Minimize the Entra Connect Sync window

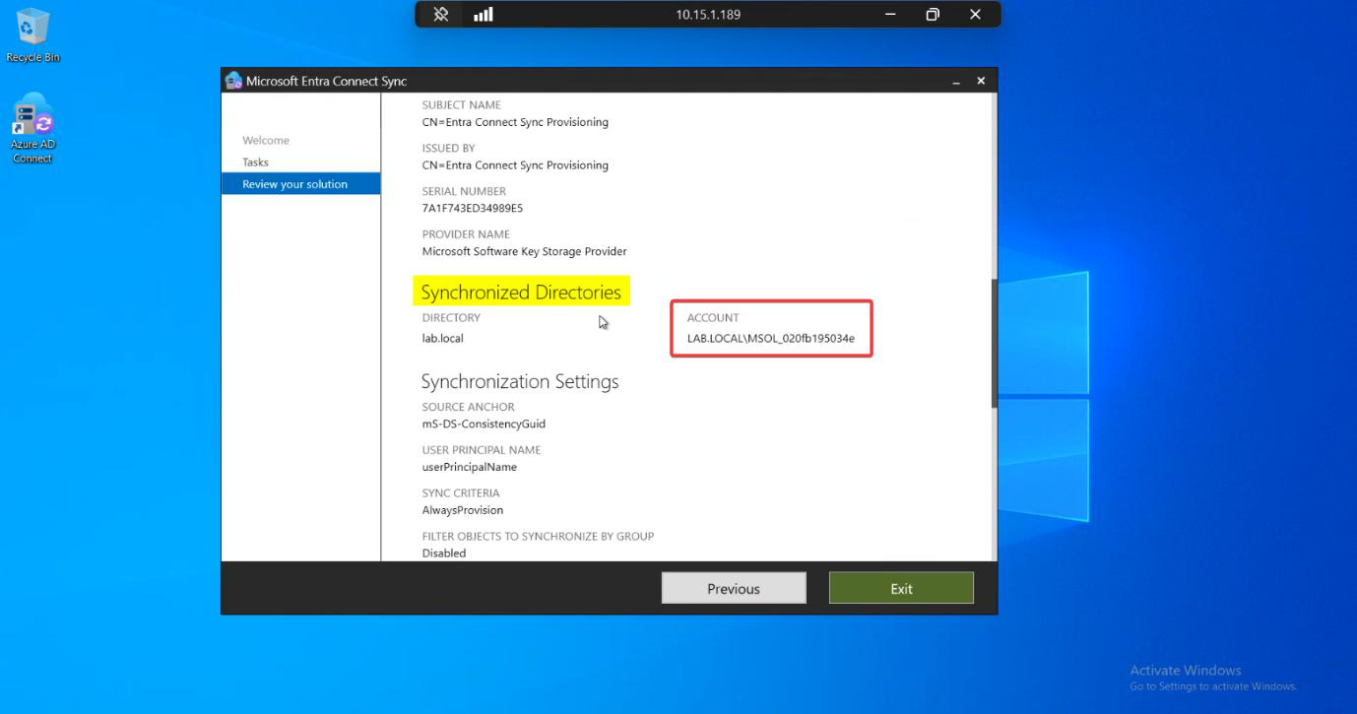(x=956, y=82)
